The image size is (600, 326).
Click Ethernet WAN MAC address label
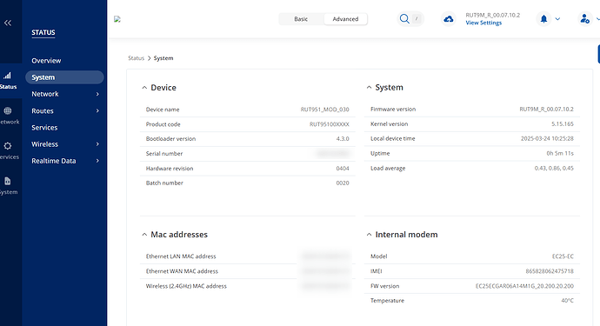(182, 271)
